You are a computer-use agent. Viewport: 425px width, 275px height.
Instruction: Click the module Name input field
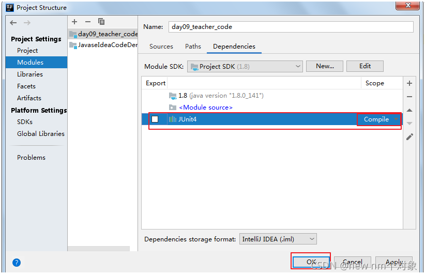291,27
